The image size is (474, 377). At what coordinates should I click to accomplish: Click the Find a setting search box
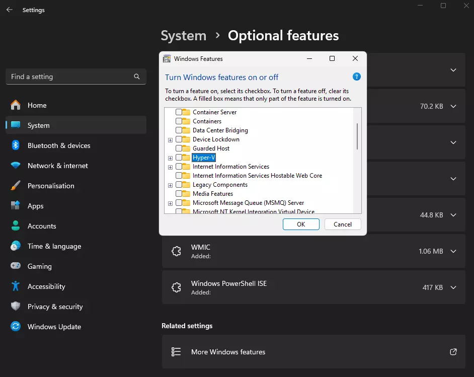pos(70,77)
